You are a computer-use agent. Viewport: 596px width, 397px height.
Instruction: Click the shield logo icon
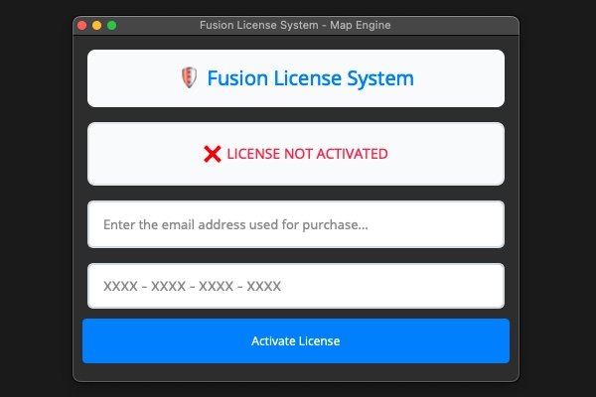[x=189, y=77]
